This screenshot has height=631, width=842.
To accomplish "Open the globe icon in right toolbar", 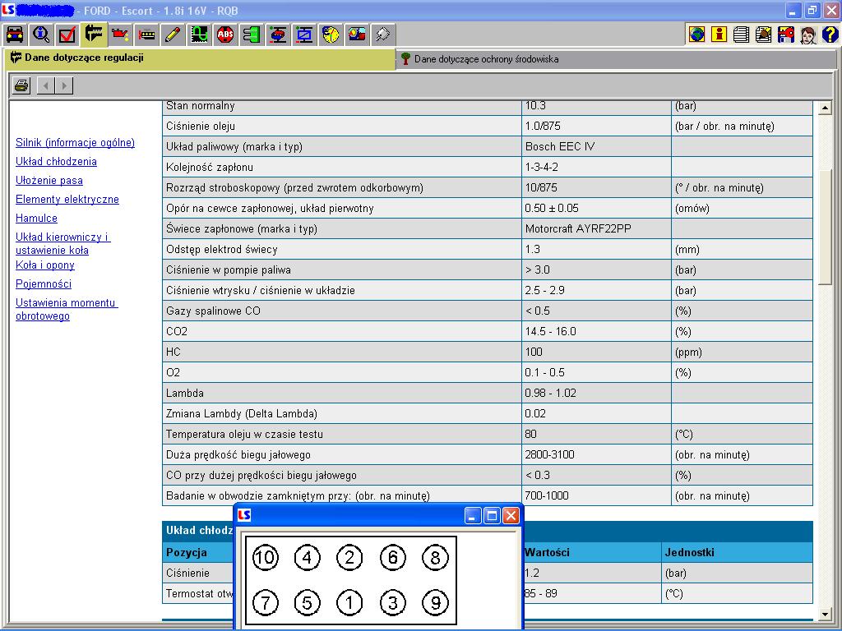I will coord(696,35).
